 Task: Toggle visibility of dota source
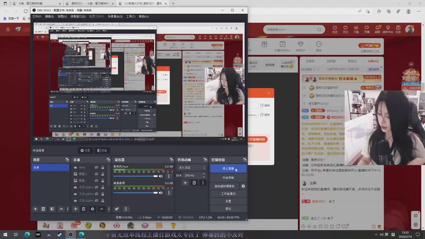(97, 167)
